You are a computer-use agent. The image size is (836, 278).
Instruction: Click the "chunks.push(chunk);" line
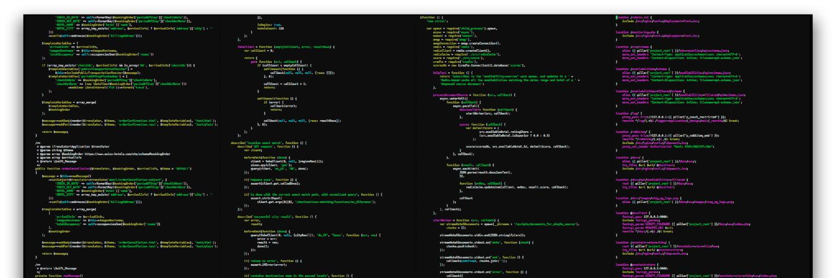point(462,246)
